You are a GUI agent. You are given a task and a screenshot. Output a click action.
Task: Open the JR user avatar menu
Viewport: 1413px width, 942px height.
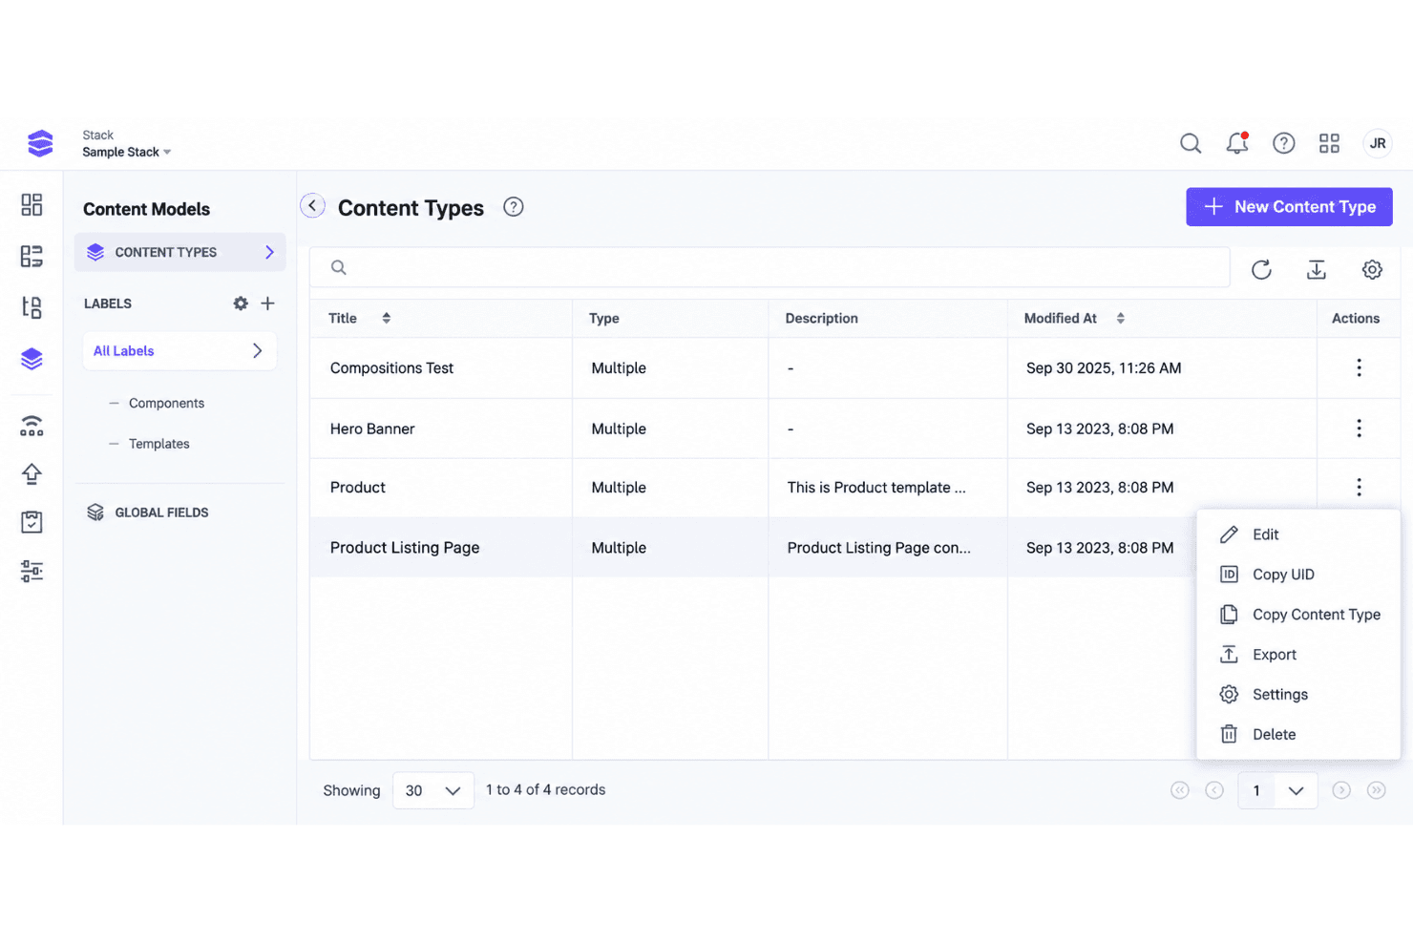(x=1378, y=143)
